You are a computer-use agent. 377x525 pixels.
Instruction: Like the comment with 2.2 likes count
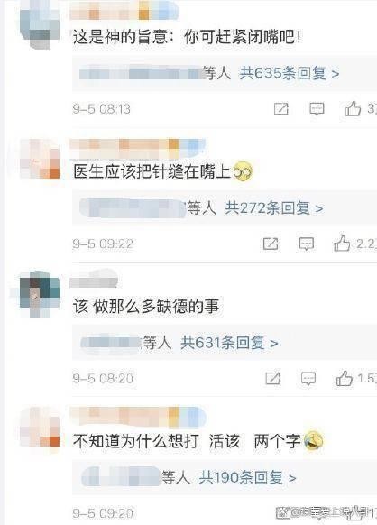tap(342, 244)
